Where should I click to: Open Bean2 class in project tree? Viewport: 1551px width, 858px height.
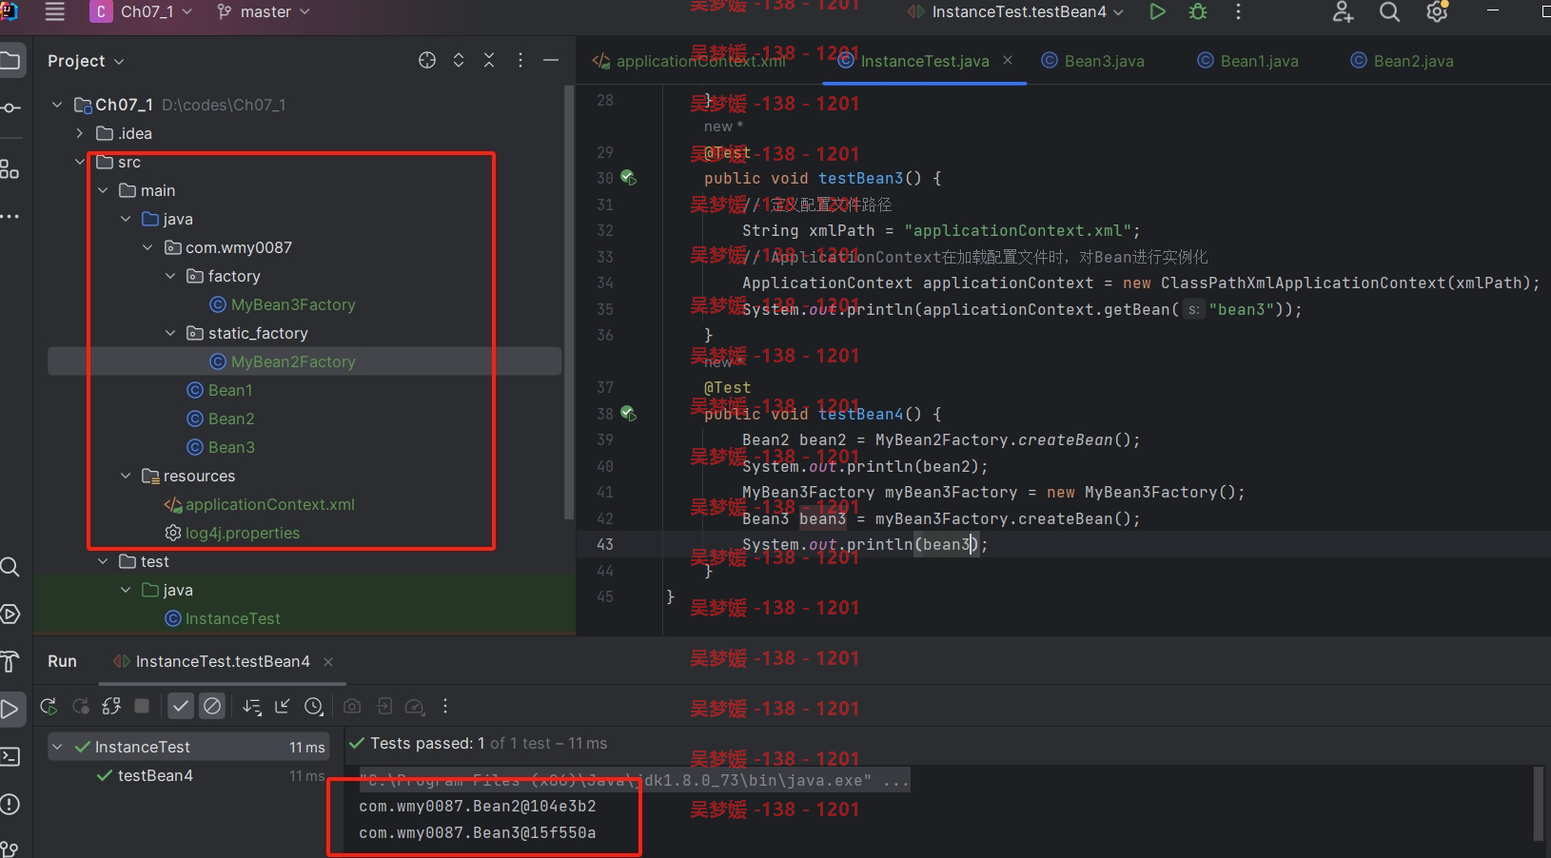221,419
